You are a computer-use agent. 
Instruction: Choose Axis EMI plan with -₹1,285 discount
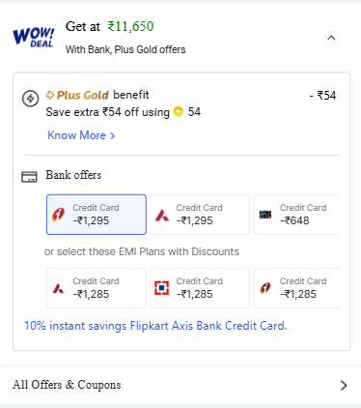click(x=97, y=288)
